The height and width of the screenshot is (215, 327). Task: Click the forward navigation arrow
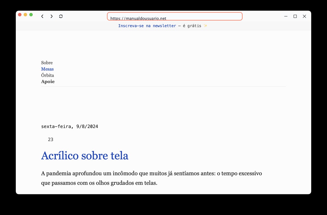coord(52,16)
